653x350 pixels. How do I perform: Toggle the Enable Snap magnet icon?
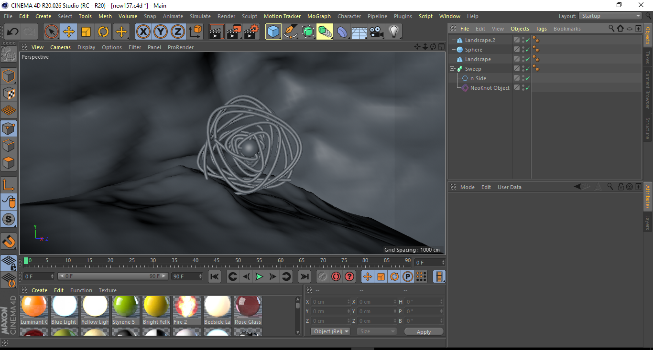9,242
